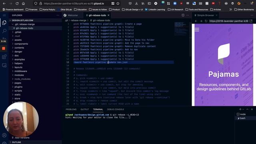Click the Firefox address bar
This screenshot has width=256, height=144.
pyautogui.click(x=74, y=4)
